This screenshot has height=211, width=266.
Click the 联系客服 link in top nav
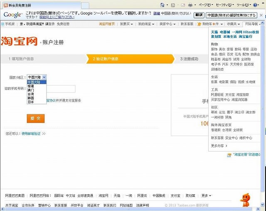pos(187,24)
